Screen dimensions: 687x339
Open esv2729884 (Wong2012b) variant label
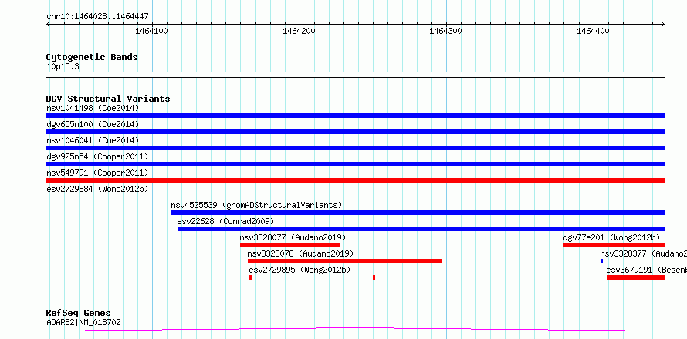97,189
